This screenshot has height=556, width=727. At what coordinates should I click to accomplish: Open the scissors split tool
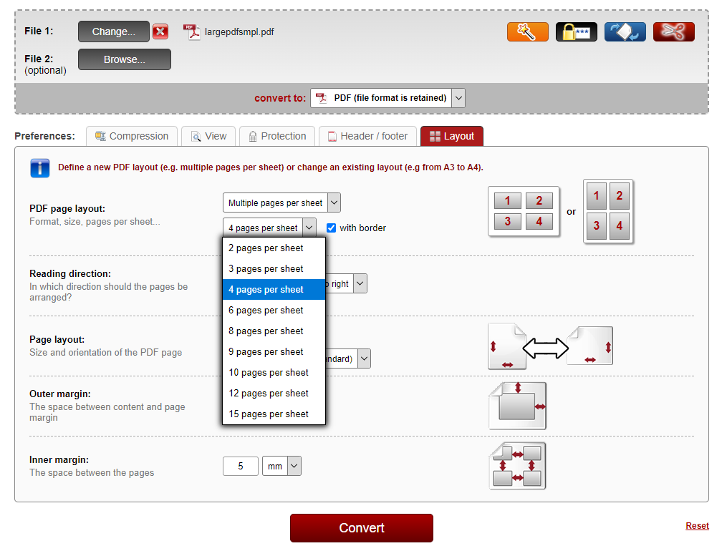(x=673, y=31)
